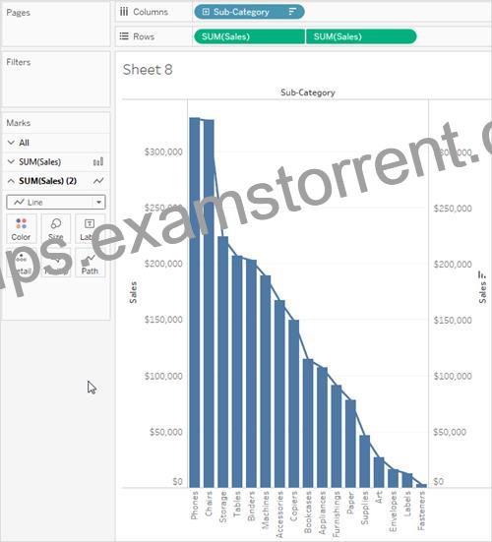The height and width of the screenshot is (542, 492).
Task: Collapse the SUM(Sales) (2) marks section
Action: (x=11, y=181)
